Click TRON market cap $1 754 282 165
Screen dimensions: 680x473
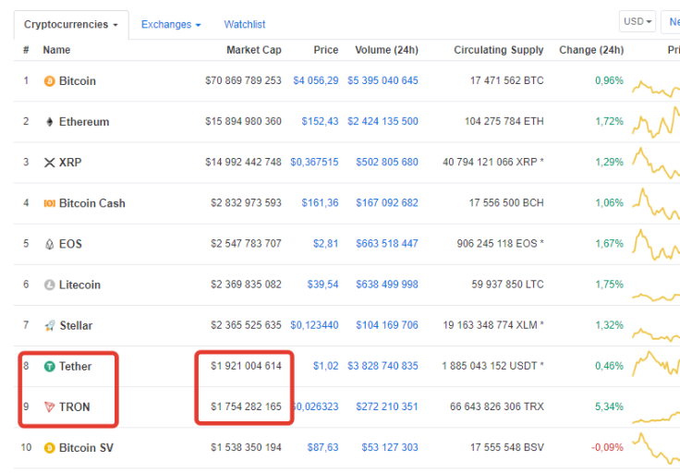(x=247, y=406)
